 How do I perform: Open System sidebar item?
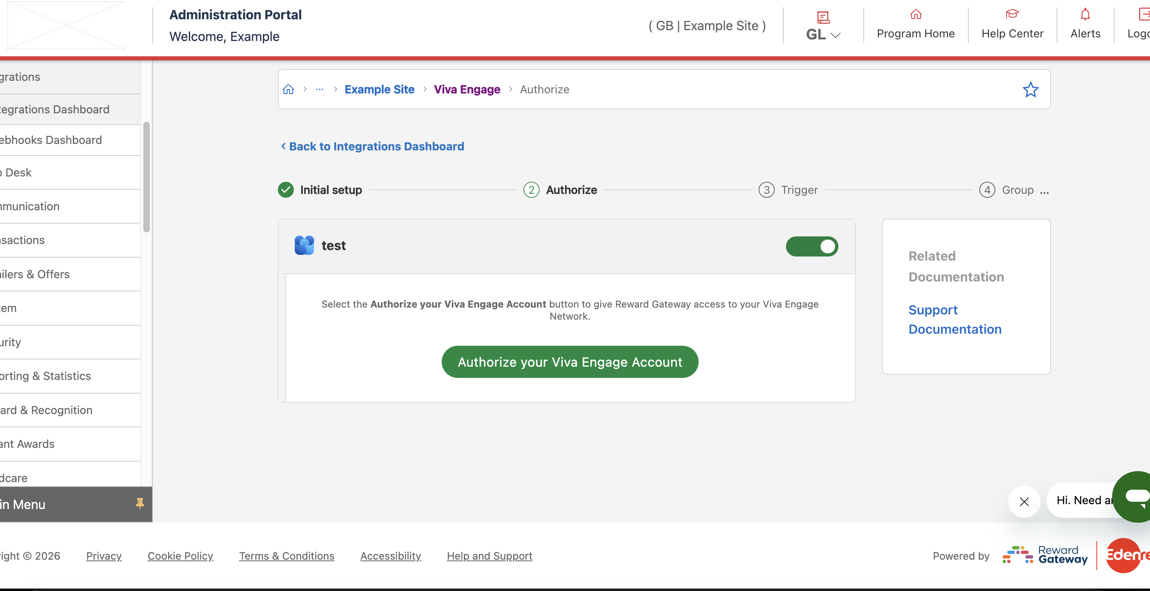(x=70, y=308)
